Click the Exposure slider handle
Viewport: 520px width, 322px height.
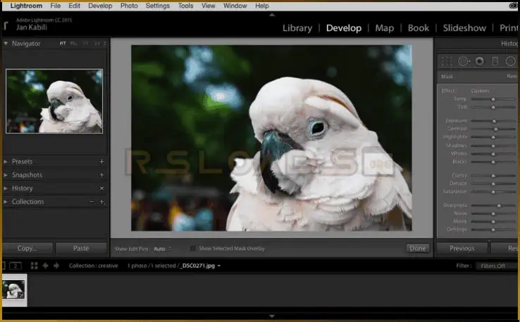[494, 121]
